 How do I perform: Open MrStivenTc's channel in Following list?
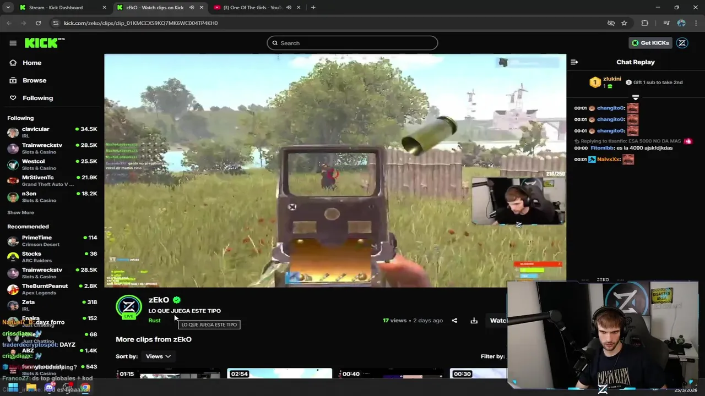[x=52, y=180]
